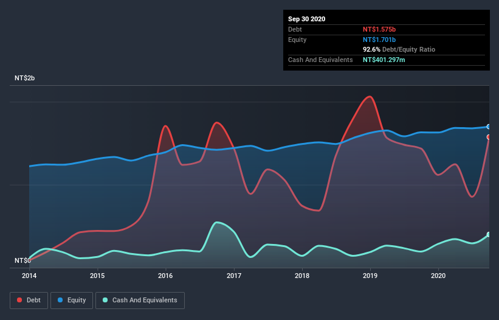
Task: Select the 2017 x-axis label
Action: click(234, 276)
